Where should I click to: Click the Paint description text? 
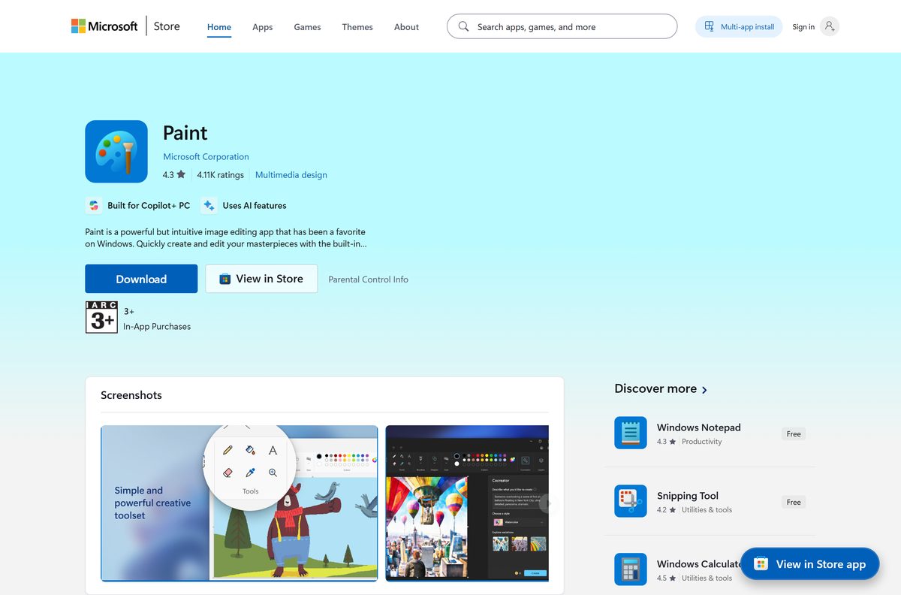pyautogui.click(x=225, y=237)
